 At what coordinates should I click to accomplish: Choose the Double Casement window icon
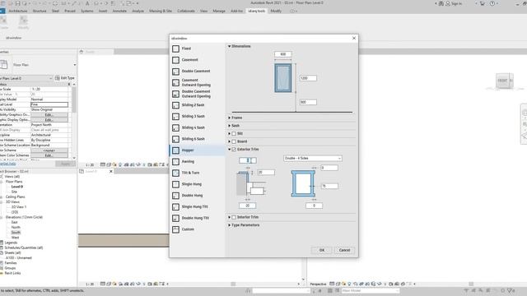pyautogui.click(x=175, y=72)
